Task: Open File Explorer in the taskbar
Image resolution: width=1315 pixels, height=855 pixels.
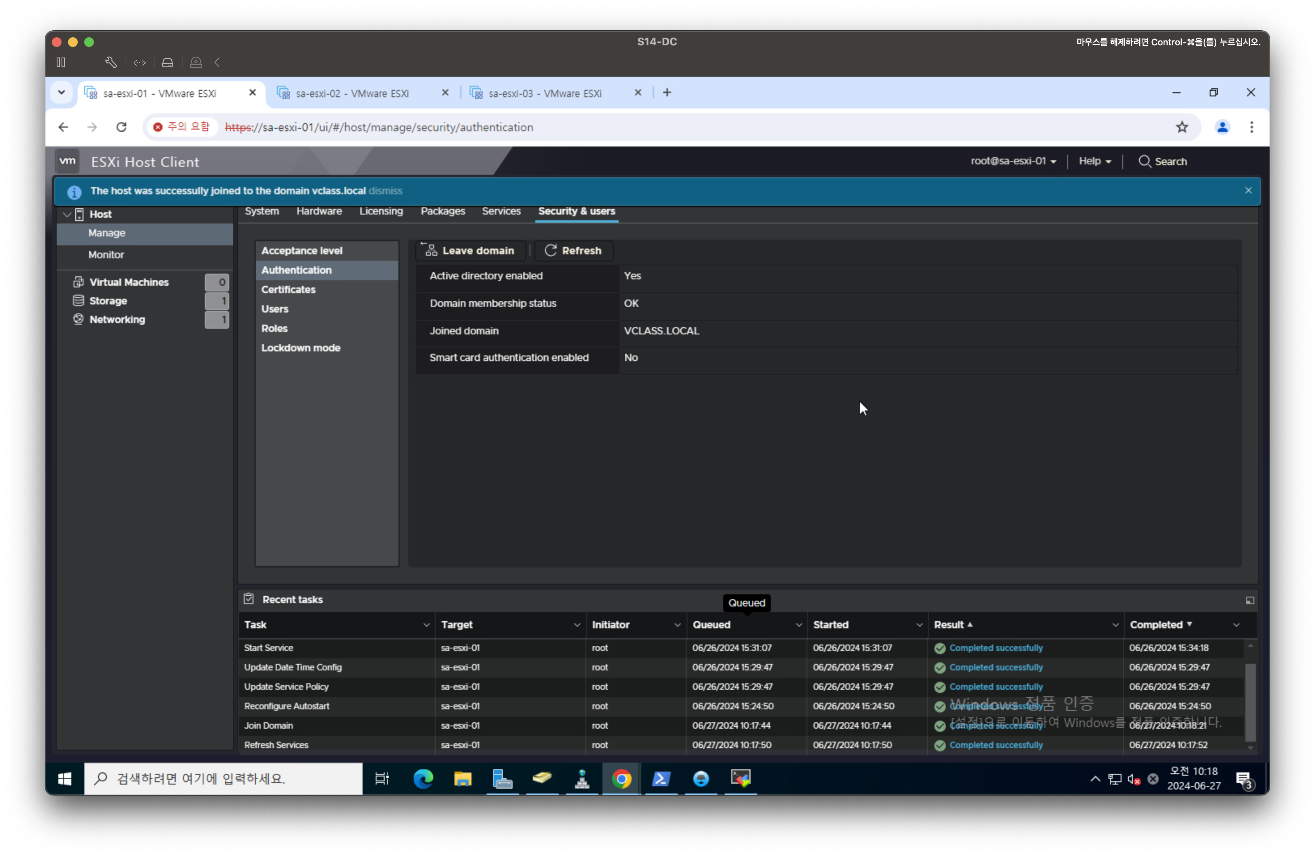Action: coord(462,779)
